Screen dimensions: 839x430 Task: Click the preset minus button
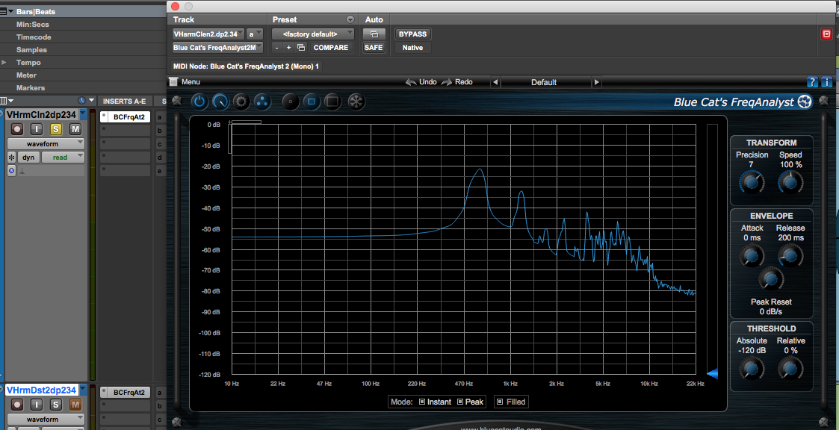pos(276,48)
